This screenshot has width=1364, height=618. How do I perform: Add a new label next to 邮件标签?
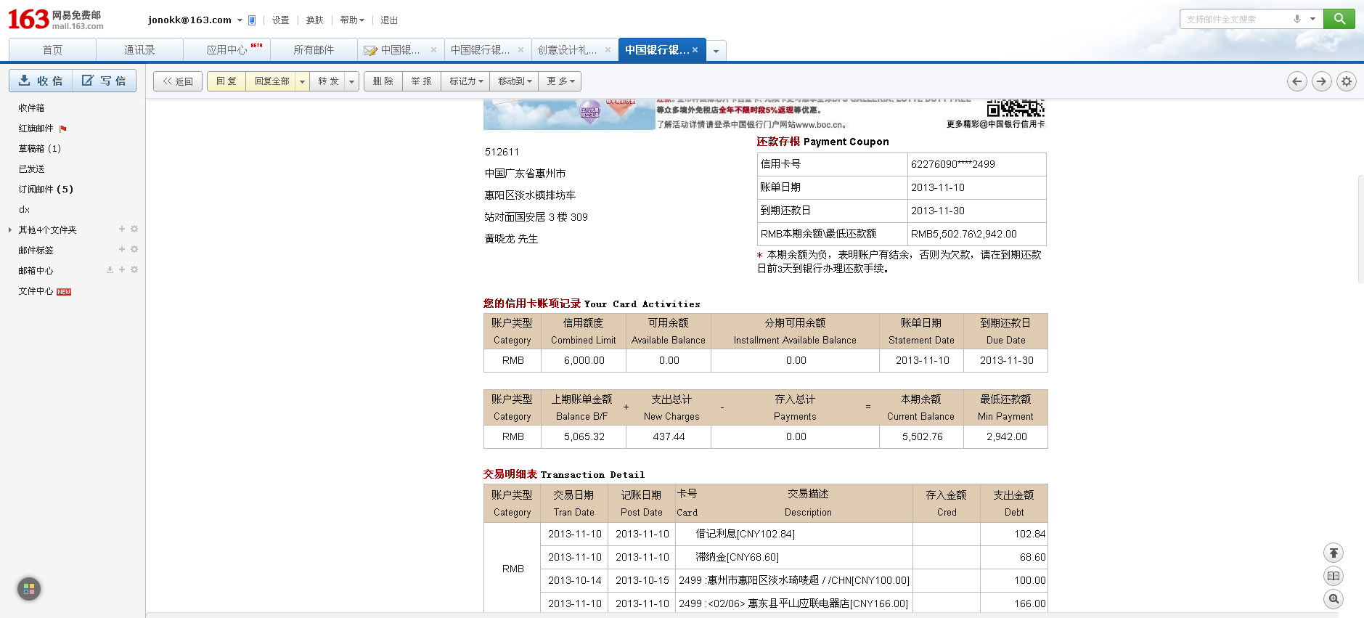tap(122, 249)
